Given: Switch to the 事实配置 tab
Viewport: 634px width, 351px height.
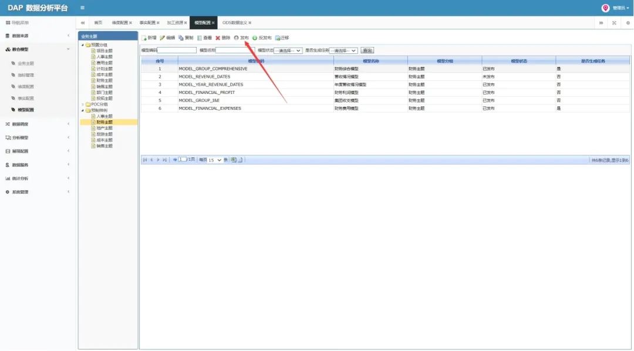Looking at the screenshot, I should 147,23.
